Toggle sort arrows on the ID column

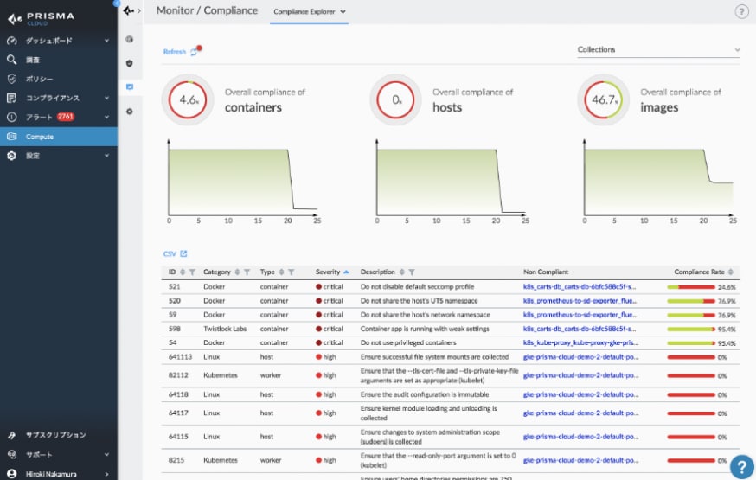pos(183,272)
